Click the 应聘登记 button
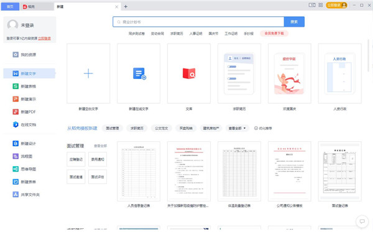The image size is (373, 232). click(76, 159)
